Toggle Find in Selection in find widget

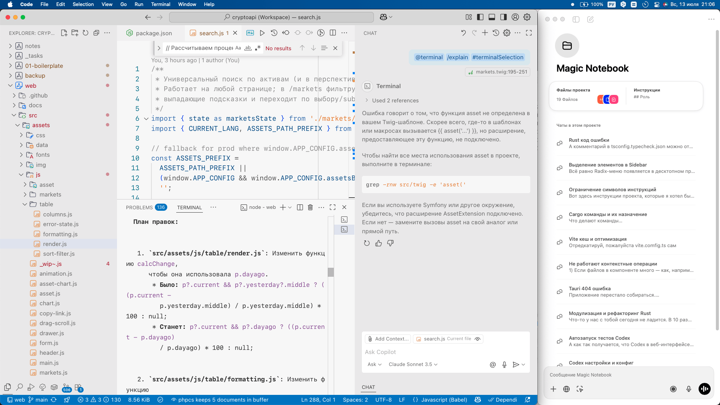[324, 48]
